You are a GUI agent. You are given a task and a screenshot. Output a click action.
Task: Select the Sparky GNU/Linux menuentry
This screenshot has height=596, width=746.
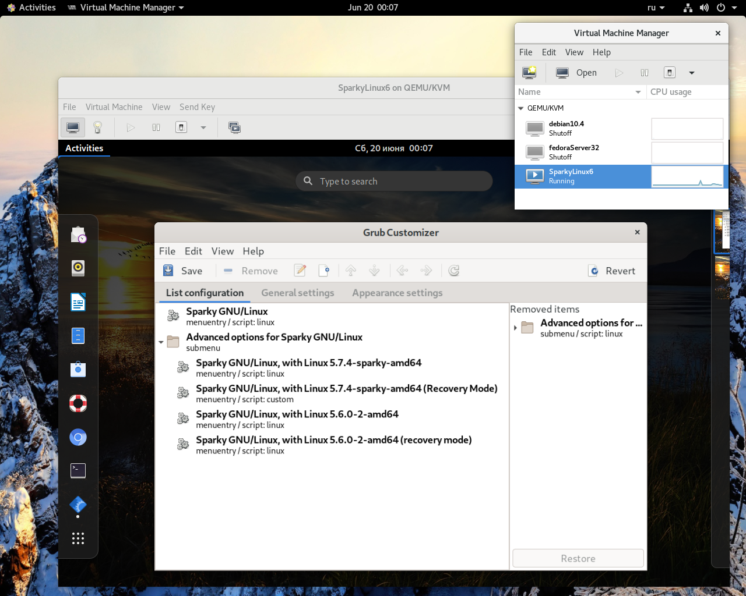[x=332, y=316]
